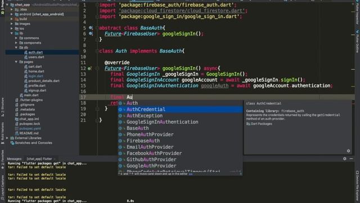Open users.dart file

(x=36, y=57)
